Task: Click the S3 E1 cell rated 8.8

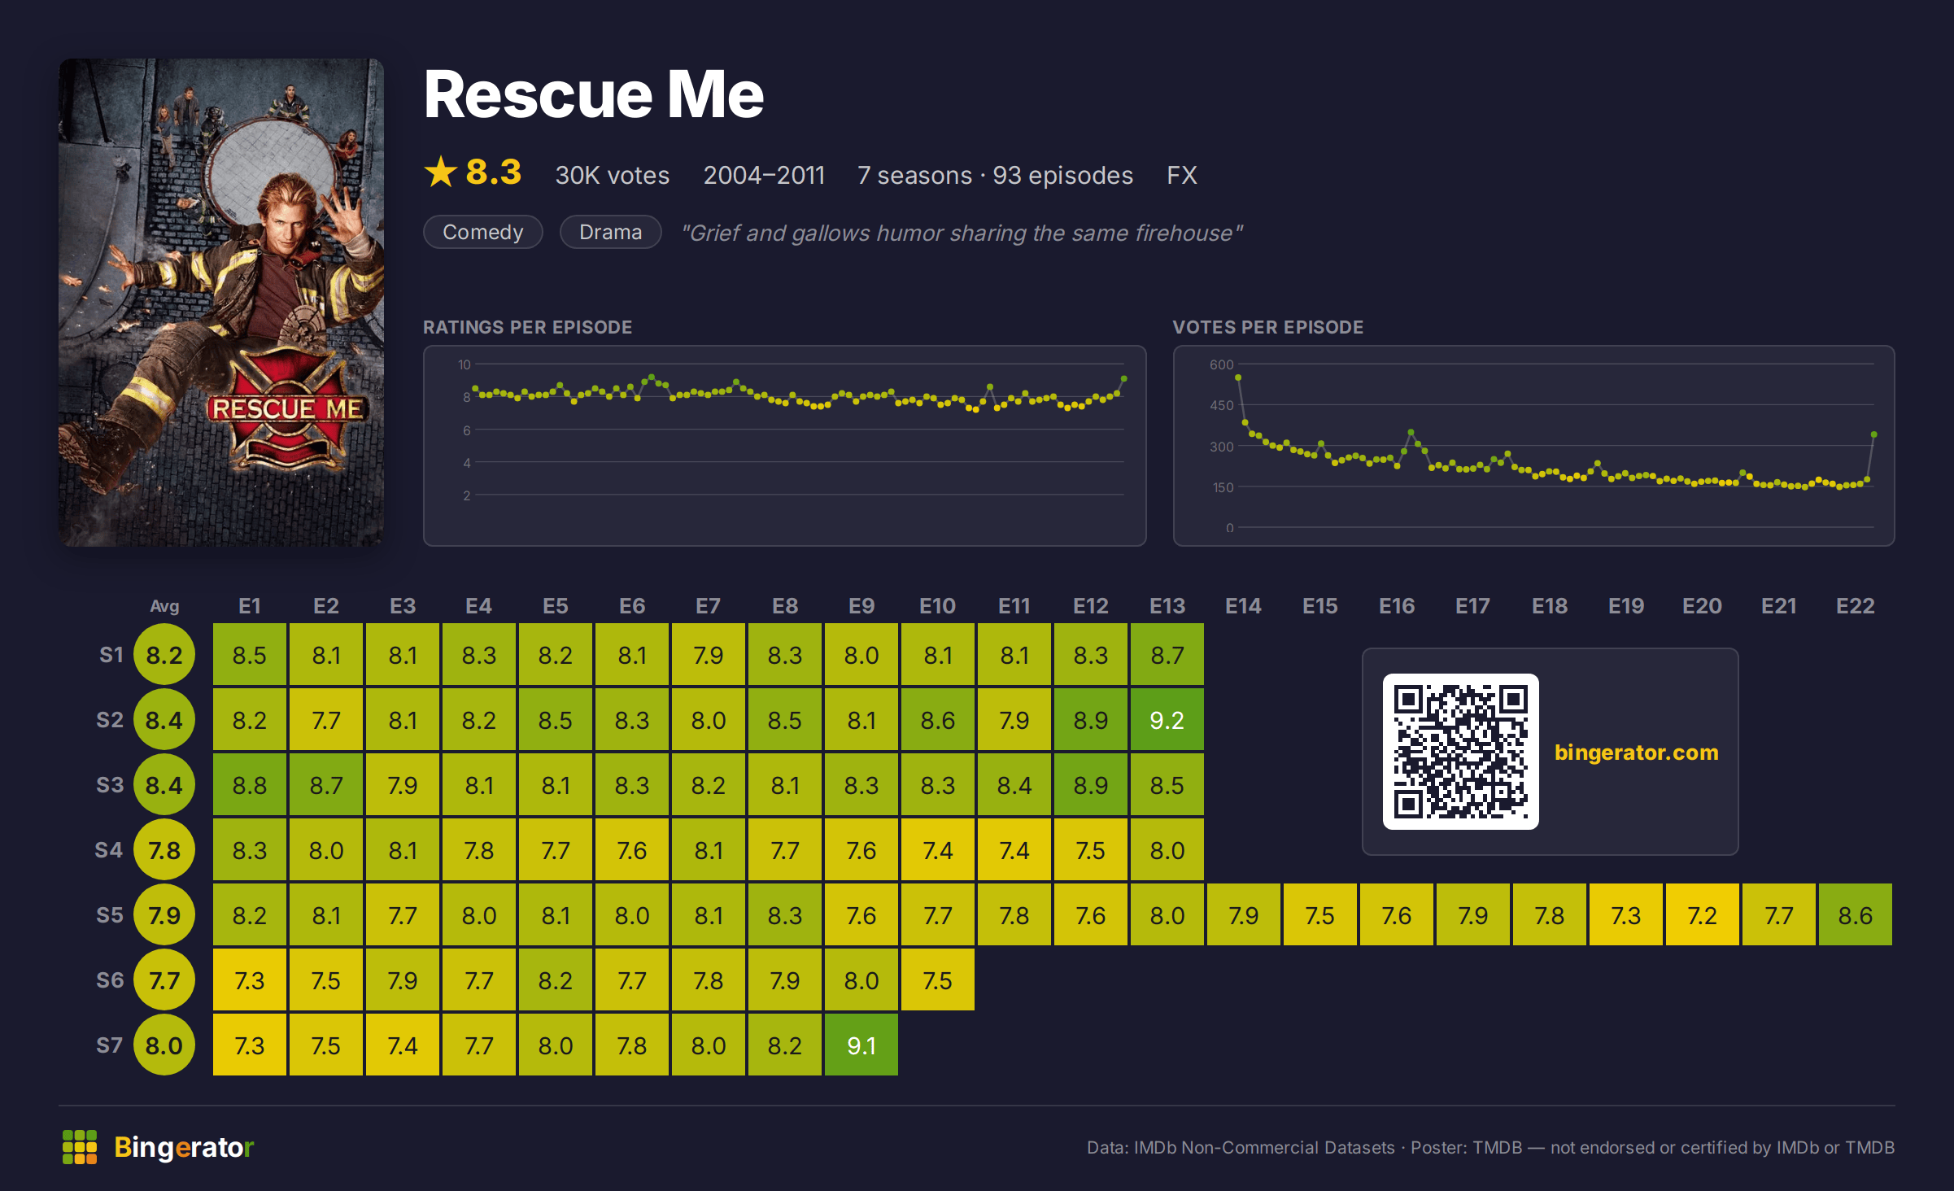Action: coord(250,785)
